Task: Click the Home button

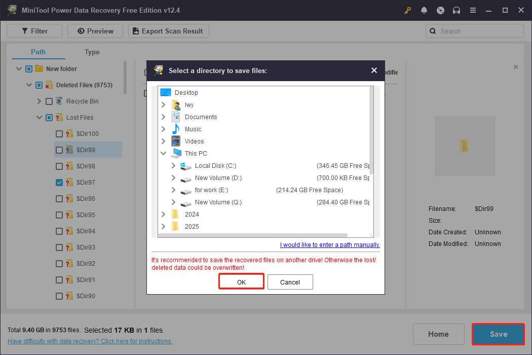Action: point(438,334)
